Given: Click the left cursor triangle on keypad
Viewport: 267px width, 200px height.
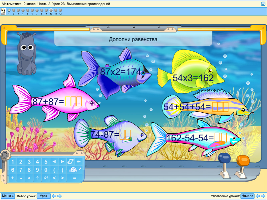Looking at the screenshot, I should (x=54, y=162).
